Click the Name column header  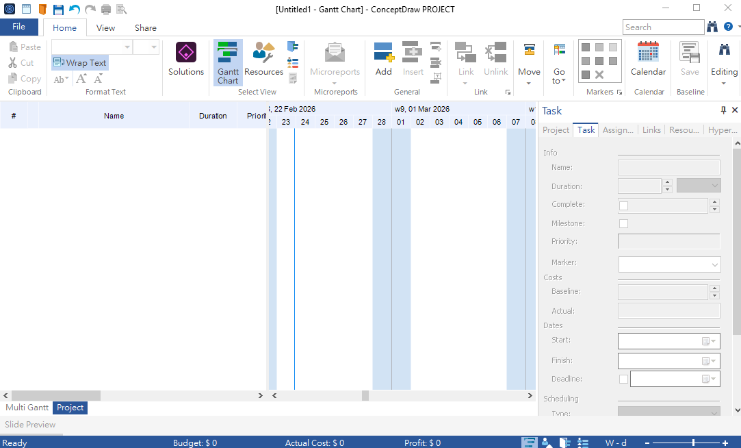(114, 116)
